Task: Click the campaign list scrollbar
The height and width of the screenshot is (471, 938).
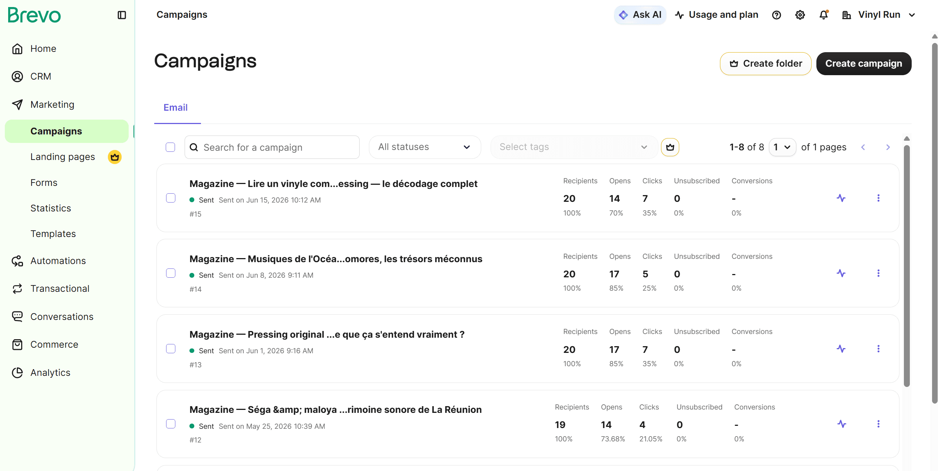Action: point(907,266)
